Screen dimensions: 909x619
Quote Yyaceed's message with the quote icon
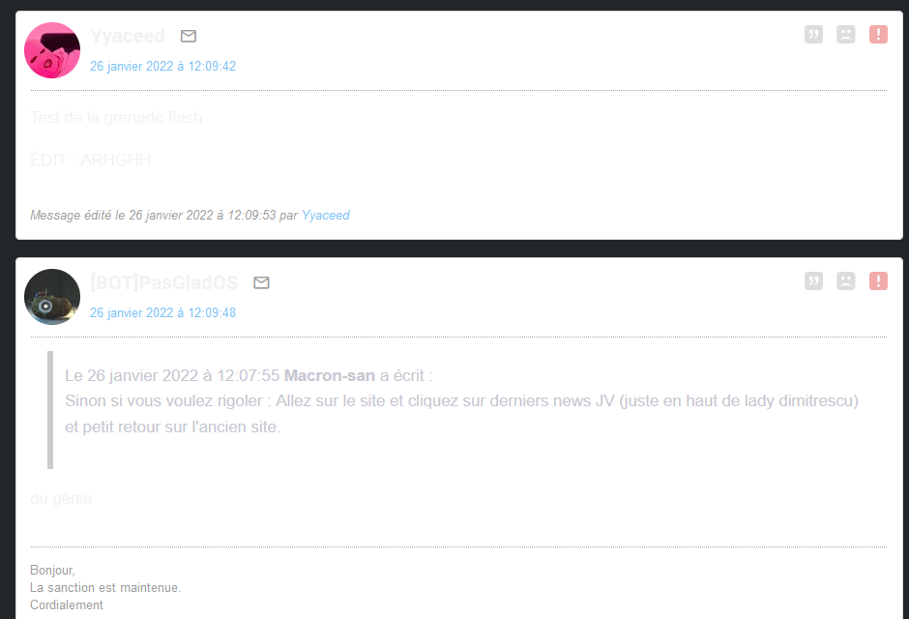[x=813, y=35]
